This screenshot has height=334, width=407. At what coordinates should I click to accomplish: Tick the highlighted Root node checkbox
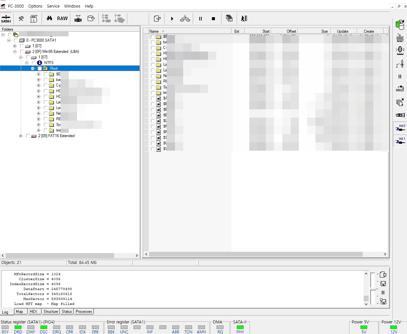pyautogui.click(x=40, y=68)
